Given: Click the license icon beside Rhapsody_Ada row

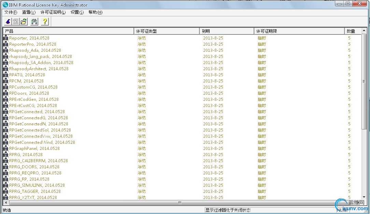Looking at the screenshot, I should [x=6, y=50].
